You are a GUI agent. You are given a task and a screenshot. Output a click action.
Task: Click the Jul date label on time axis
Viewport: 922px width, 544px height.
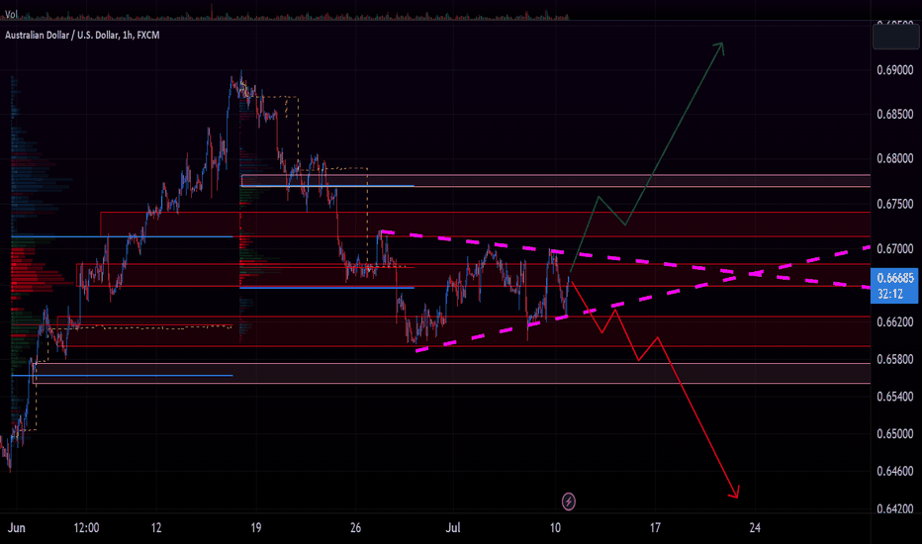(x=453, y=527)
